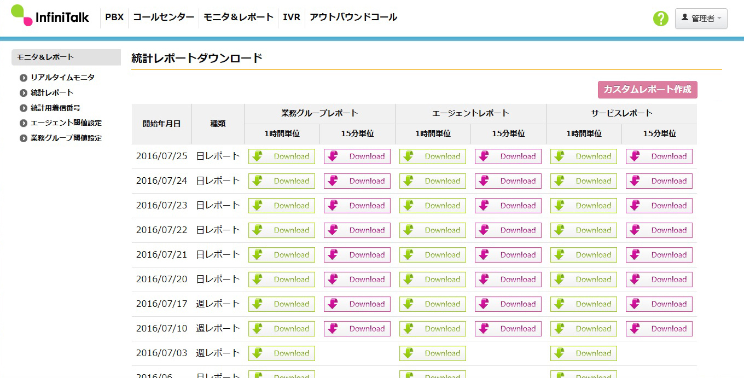Download 2016/07/22 エージェント 15分単位 report
Viewport: 744px width, 378px height.
coord(508,230)
